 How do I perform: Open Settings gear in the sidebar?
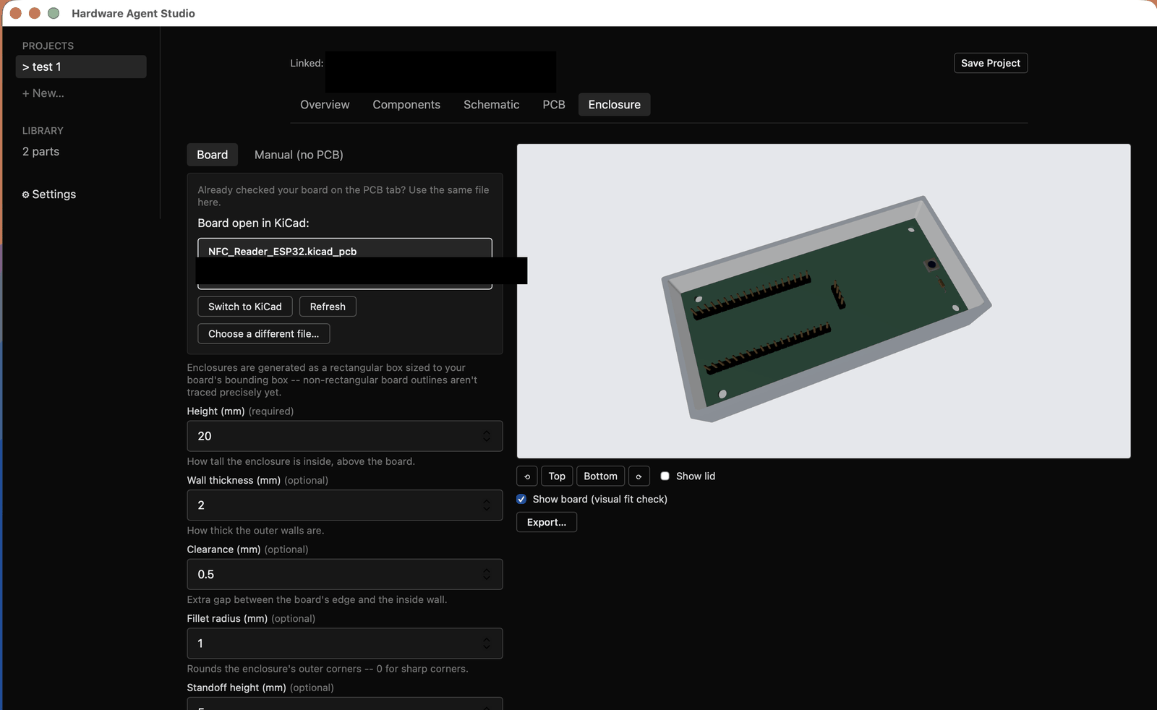tap(49, 194)
